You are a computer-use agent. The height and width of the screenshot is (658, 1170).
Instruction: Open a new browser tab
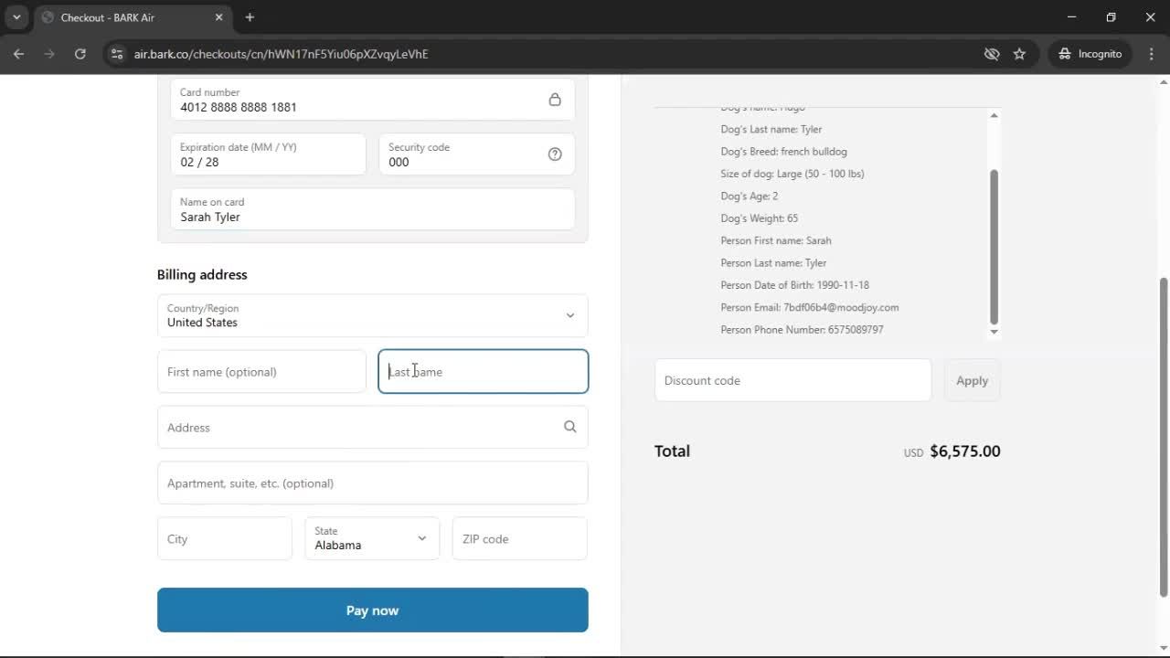coord(250,17)
